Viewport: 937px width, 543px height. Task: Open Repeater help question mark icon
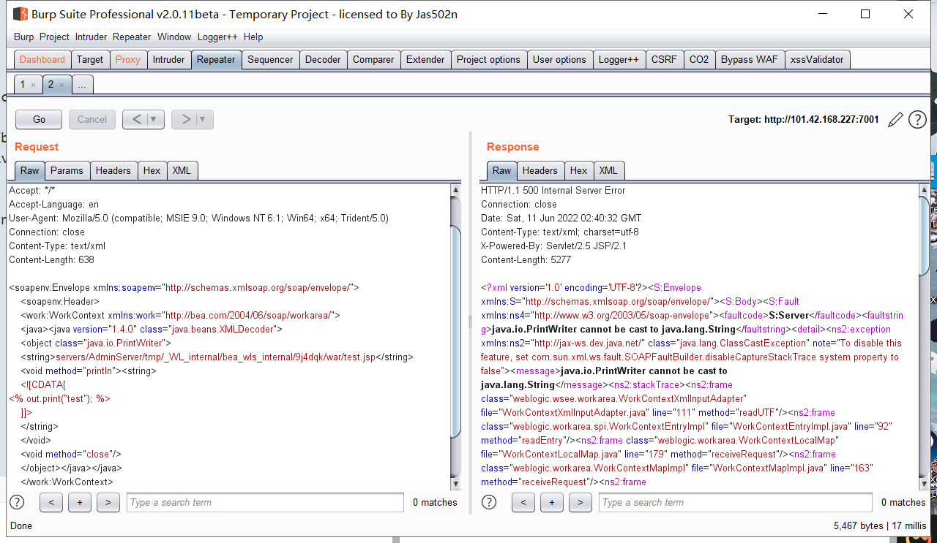pyautogui.click(x=917, y=120)
